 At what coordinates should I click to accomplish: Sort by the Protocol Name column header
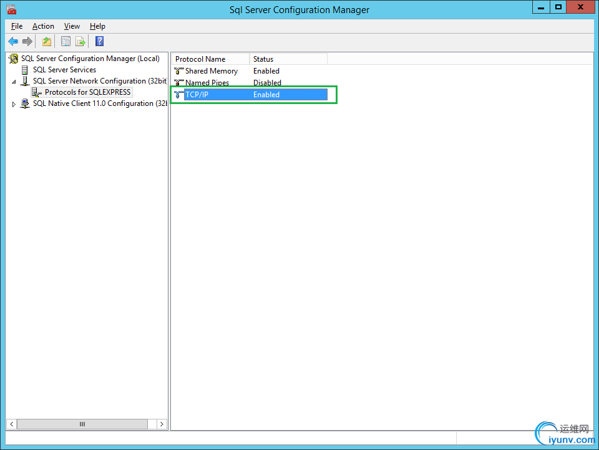pyautogui.click(x=211, y=59)
